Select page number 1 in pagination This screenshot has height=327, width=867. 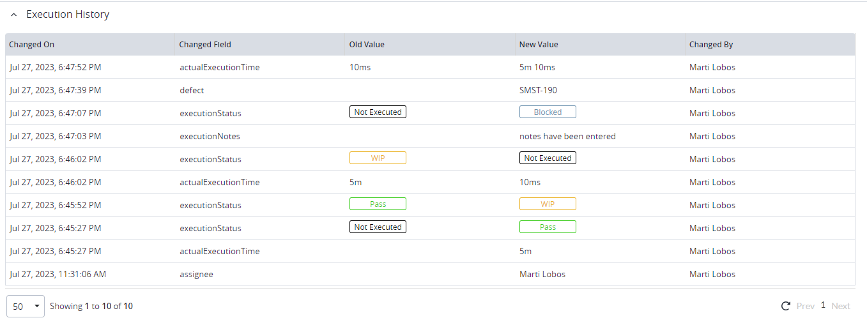(823, 305)
